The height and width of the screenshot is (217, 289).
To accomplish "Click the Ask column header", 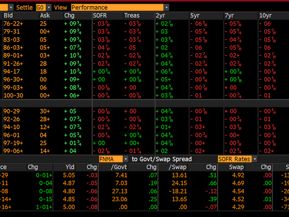I will click(x=45, y=15).
